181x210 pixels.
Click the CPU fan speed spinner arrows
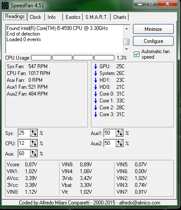34,143
